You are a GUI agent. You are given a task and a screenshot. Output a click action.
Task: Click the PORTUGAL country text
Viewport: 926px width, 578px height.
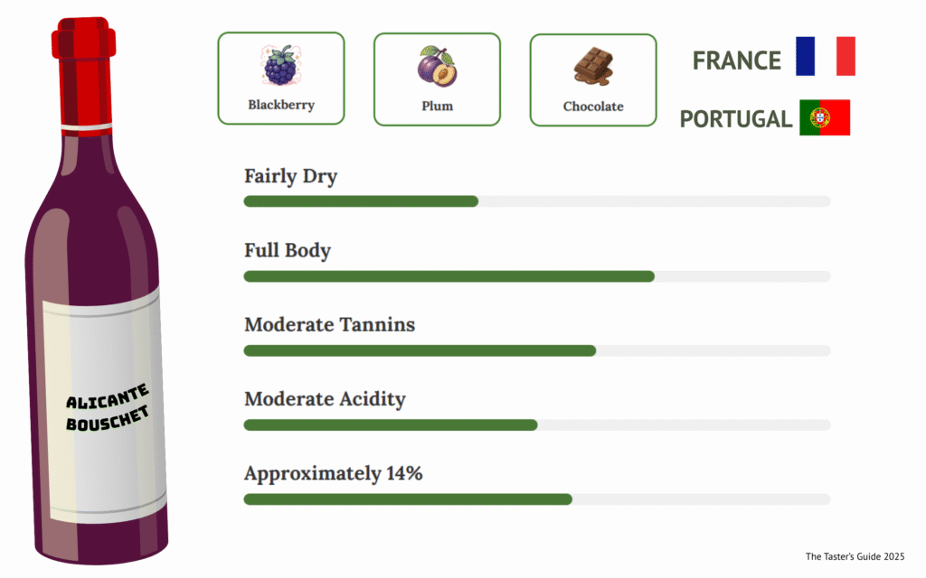pyautogui.click(x=735, y=119)
